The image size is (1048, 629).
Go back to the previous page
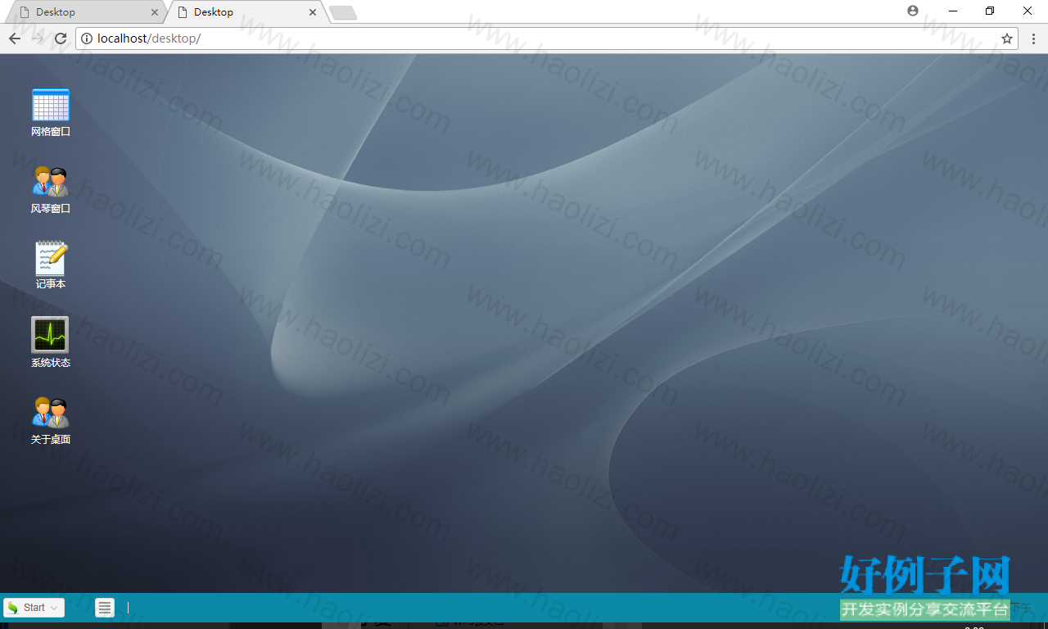[x=15, y=38]
